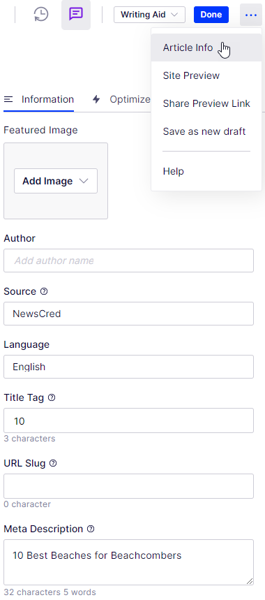The image size is (265, 600).
Task: Open the Language field showing English
Action: click(129, 367)
